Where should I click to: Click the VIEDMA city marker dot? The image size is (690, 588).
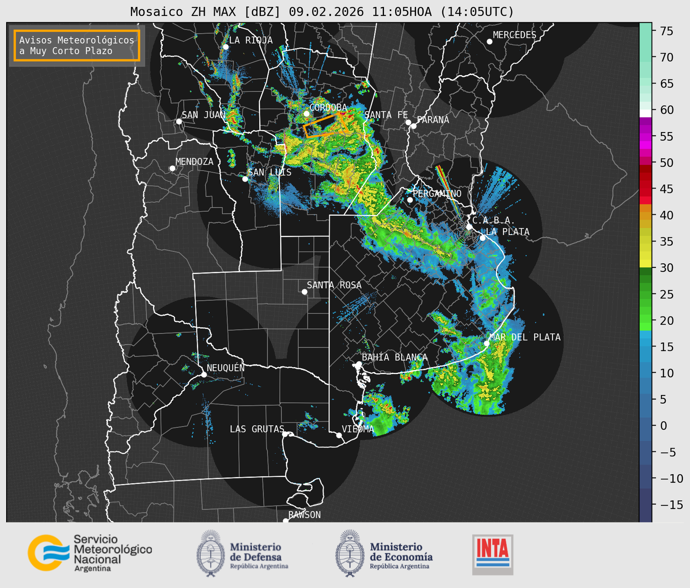coord(339,435)
